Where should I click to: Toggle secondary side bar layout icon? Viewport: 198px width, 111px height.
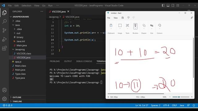pos(173,6)
